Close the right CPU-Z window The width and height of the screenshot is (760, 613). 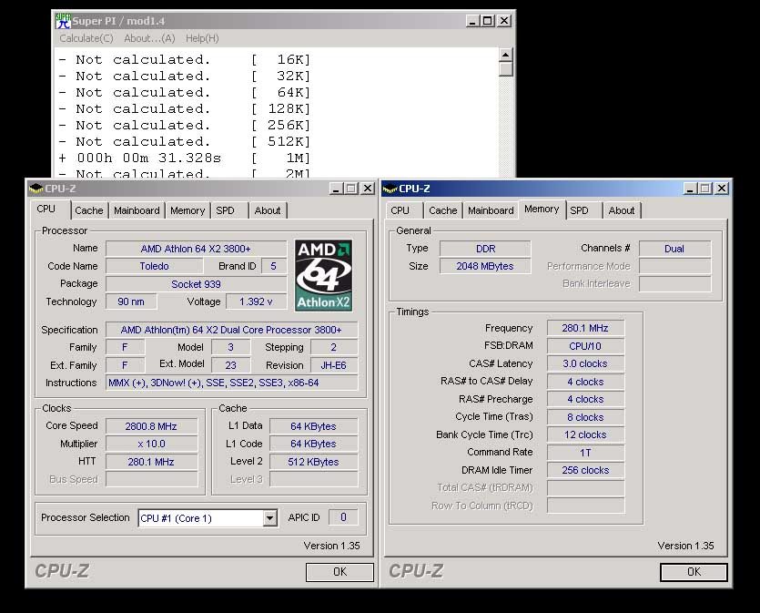point(722,189)
